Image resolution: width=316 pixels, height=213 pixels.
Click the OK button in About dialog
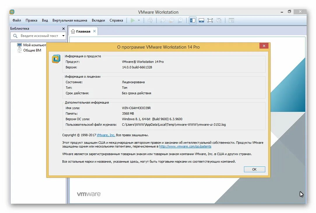click(254, 169)
